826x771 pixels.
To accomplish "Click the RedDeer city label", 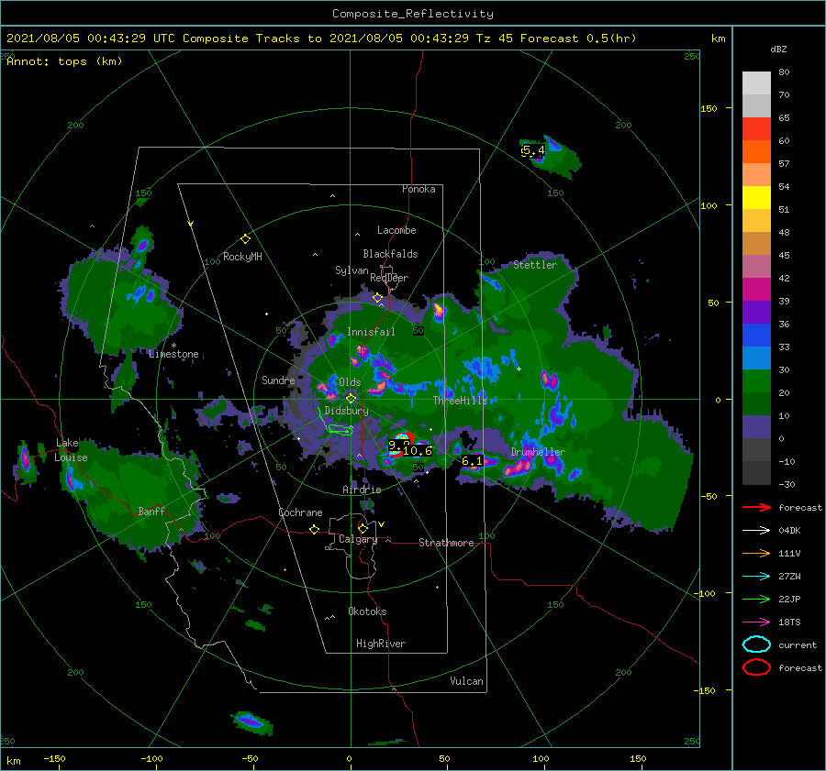I will (x=389, y=278).
